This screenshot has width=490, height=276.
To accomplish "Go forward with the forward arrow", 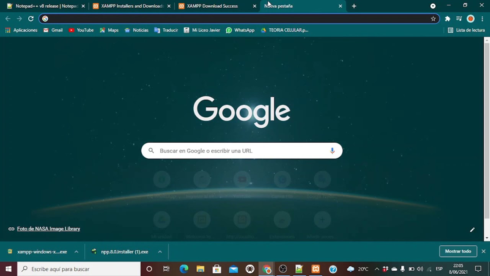I will pos(19,18).
